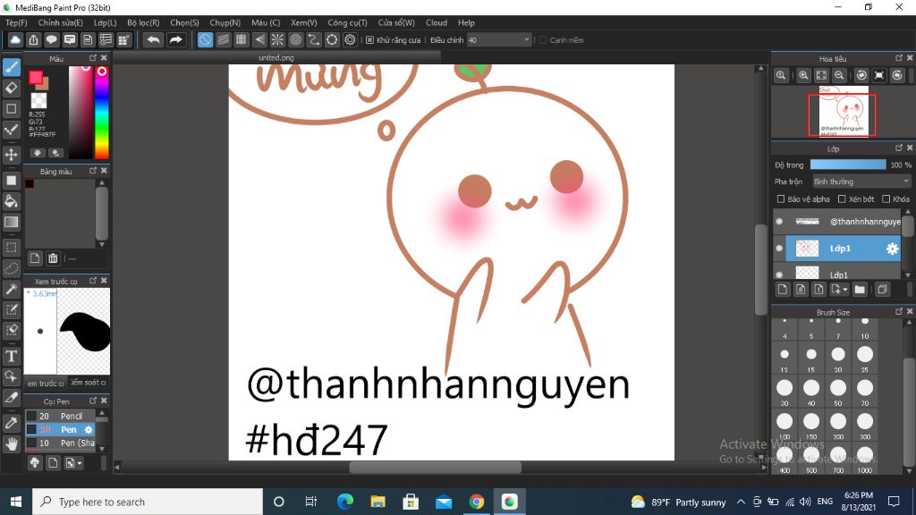Image resolution: width=916 pixels, height=515 pixels.
Task: Click the Windows search box
Action: [x=148, y=502]
